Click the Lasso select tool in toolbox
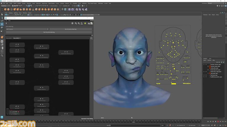Viewport: 227px width, 127px height. [x=2, y=18]
